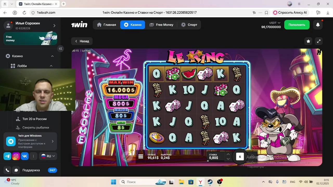Open the Free Money tab
333x187 pixels.
pyautogui.click(x=161, y=25)
